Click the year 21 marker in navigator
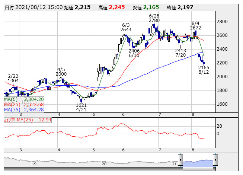The image size is (243, 175). pyautogui.click(x=175, y=164)
